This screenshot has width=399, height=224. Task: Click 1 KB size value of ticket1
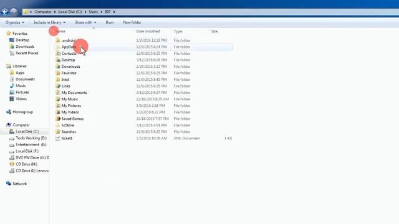point(228,138)
